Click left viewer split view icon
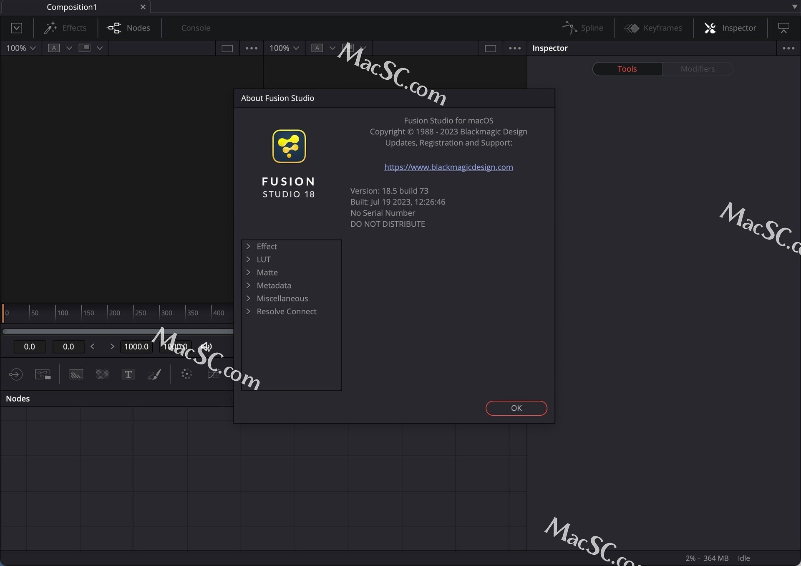This screenshot has width=801, height=566. (x=84, y=48)
